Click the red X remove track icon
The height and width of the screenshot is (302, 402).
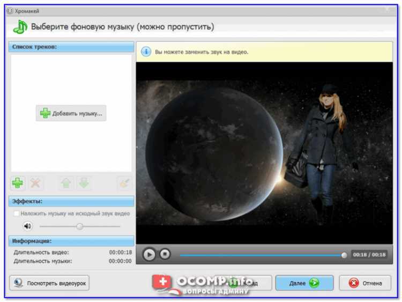35,183
